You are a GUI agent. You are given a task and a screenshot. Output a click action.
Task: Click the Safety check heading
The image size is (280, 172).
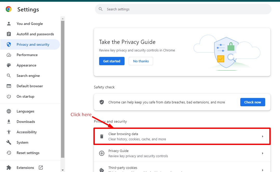[x=104, y=87]
